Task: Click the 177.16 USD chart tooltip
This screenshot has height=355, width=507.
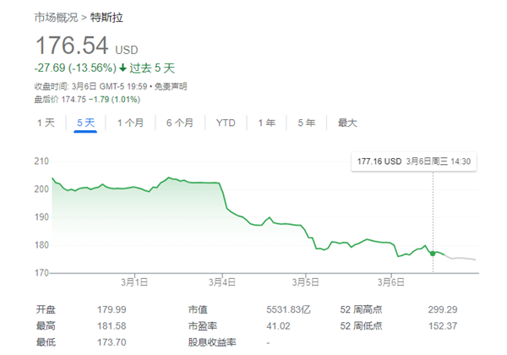Action: click(414, 161)
